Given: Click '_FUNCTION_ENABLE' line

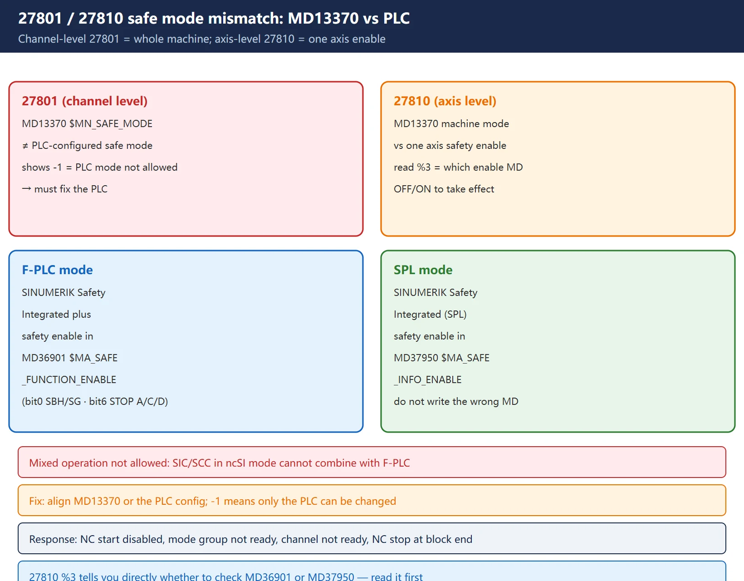Looking at the screenshot, I should point(69,379).
